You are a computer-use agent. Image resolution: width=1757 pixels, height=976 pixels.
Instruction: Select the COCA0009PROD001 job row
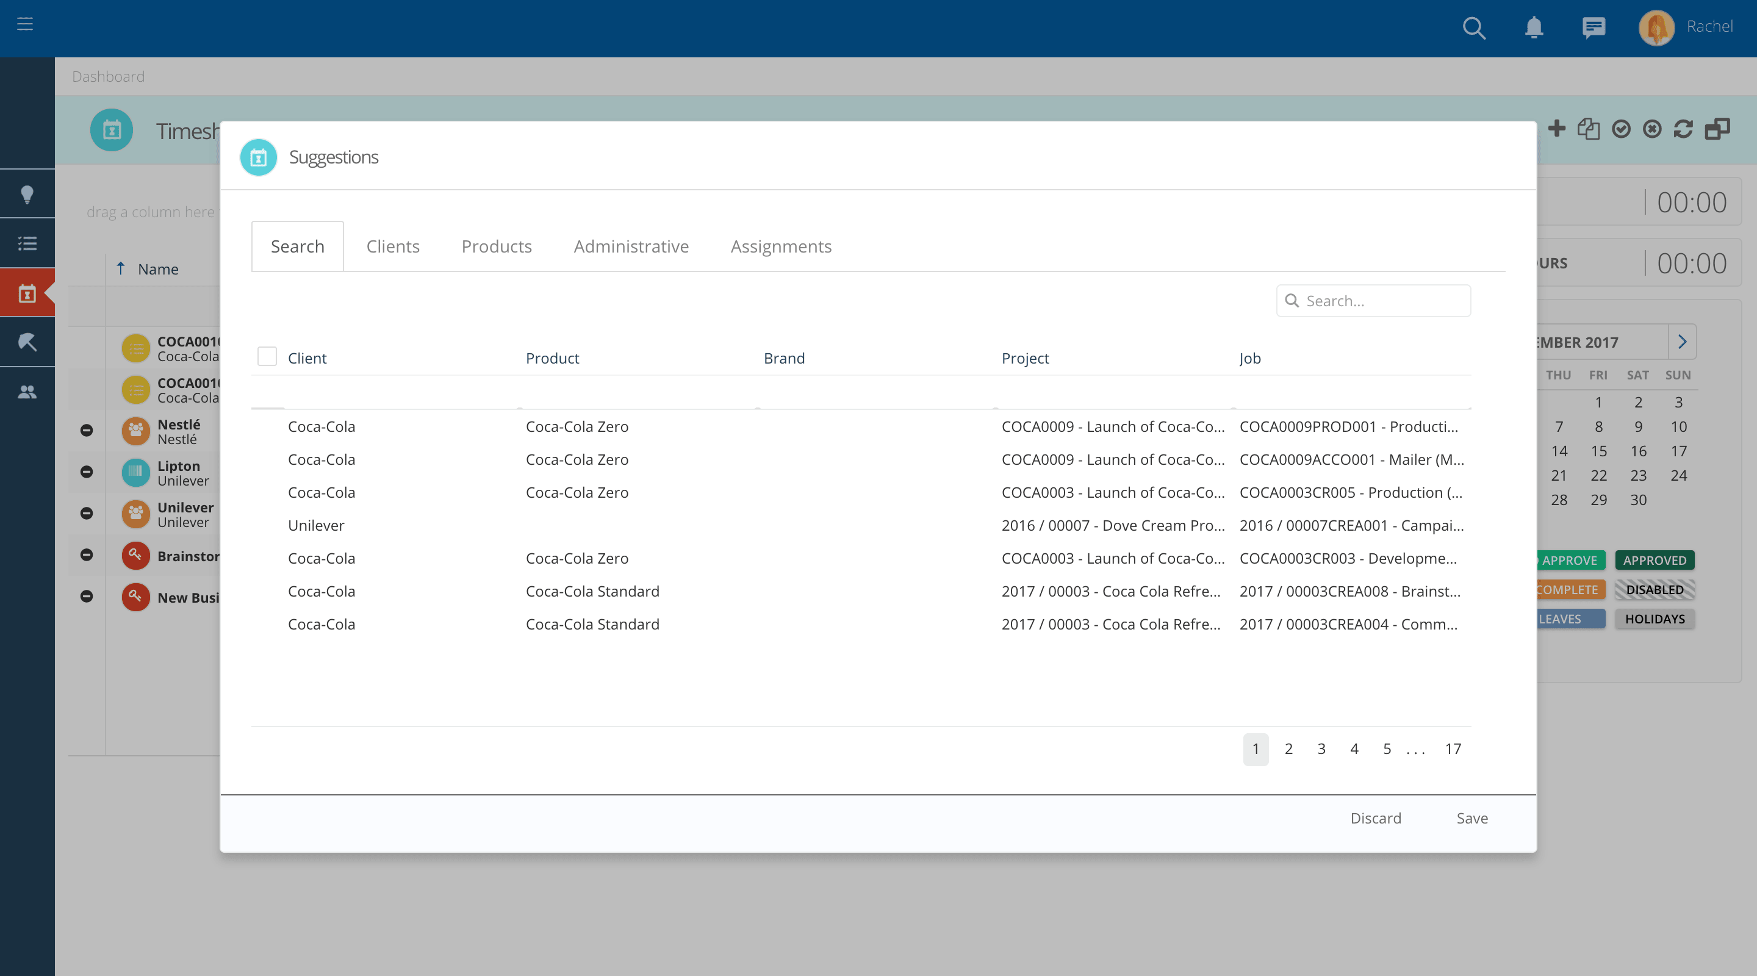click(861, 426)
